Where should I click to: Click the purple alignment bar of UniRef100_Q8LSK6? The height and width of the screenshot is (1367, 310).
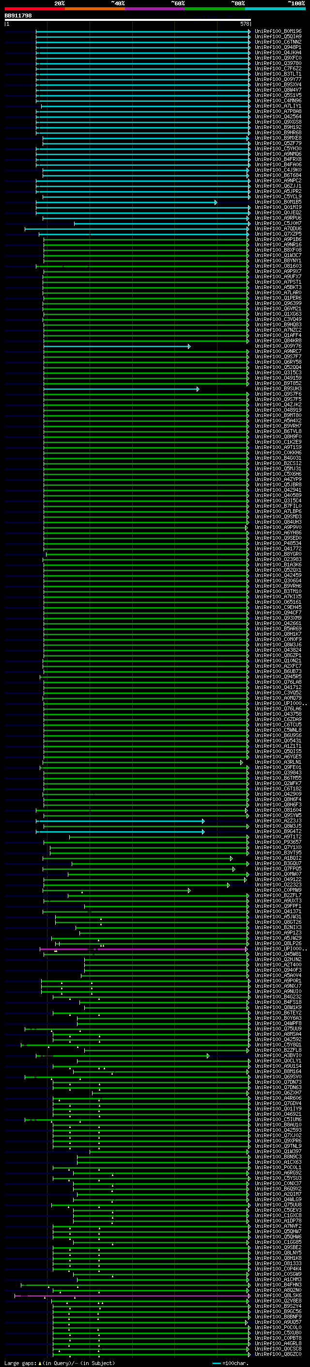tap(132, 1295)
